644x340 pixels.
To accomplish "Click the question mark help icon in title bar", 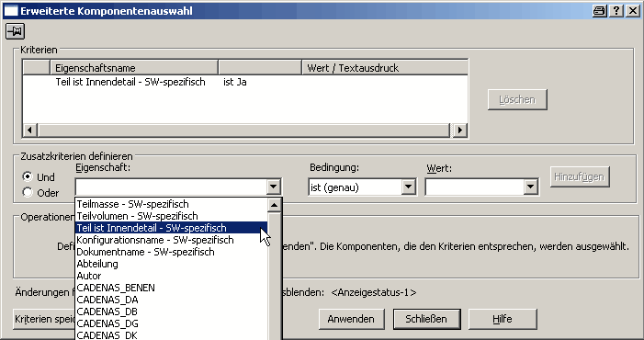I will click(x=616, y=11).
